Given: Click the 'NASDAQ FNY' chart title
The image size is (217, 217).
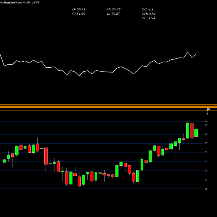Looking at the screenshot, I should (x=30, y=3).
